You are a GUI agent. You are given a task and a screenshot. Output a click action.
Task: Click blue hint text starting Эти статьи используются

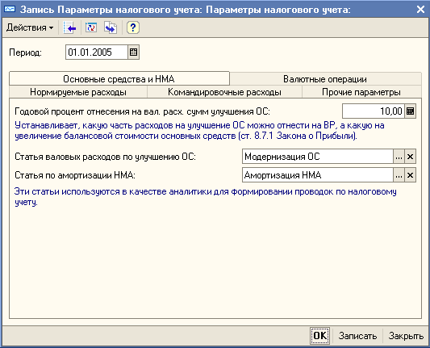[206, 197]
